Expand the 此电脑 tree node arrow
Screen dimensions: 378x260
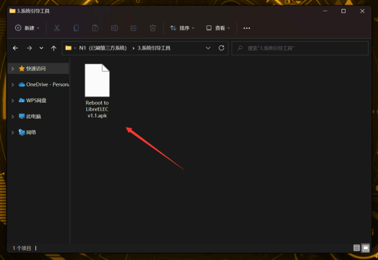pos(13,116)
